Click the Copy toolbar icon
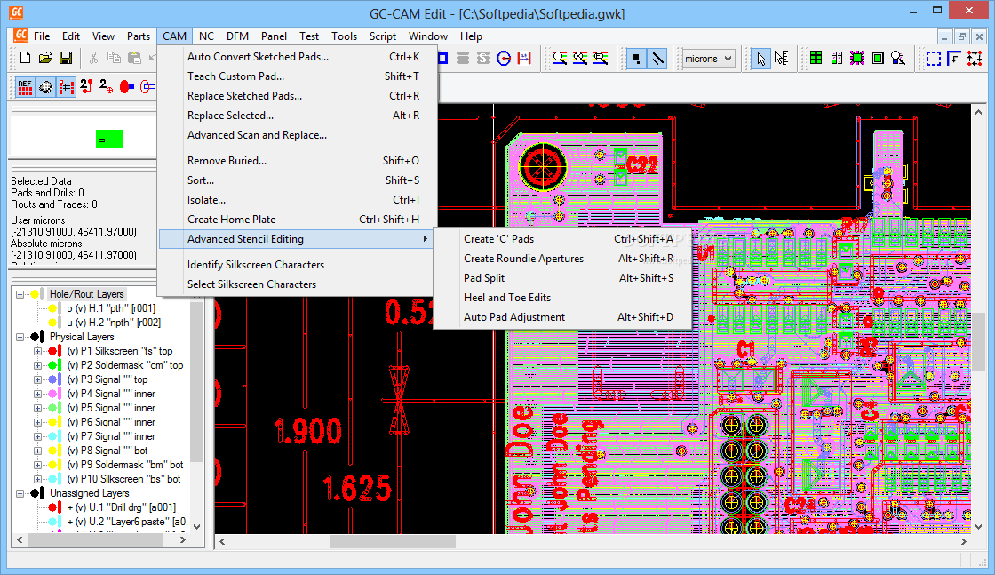The height and width of the screenshot is (575, 995). pos(115,59)
